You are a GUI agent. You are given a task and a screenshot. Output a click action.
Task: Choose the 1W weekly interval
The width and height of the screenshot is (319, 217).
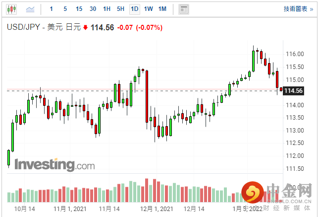148,9
